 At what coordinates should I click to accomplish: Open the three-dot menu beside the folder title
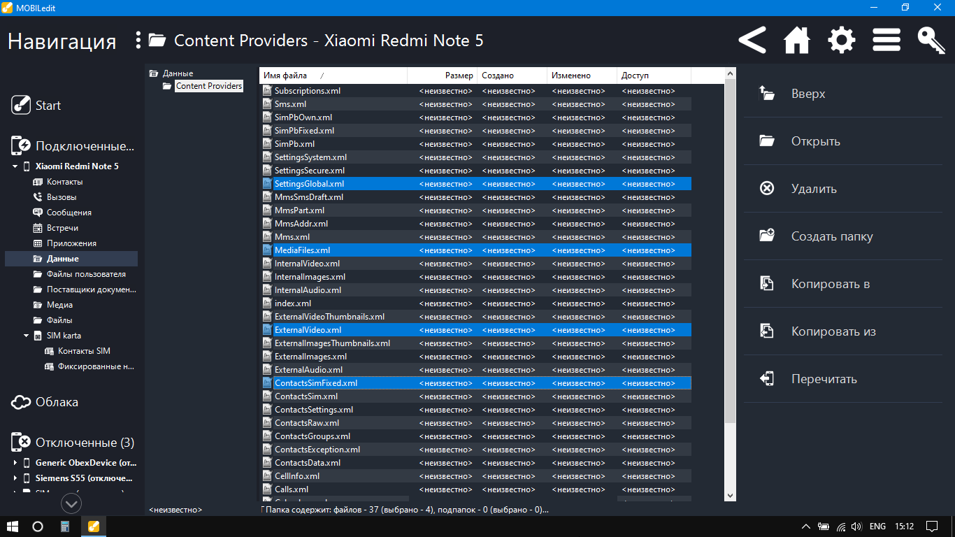point(138,41)
